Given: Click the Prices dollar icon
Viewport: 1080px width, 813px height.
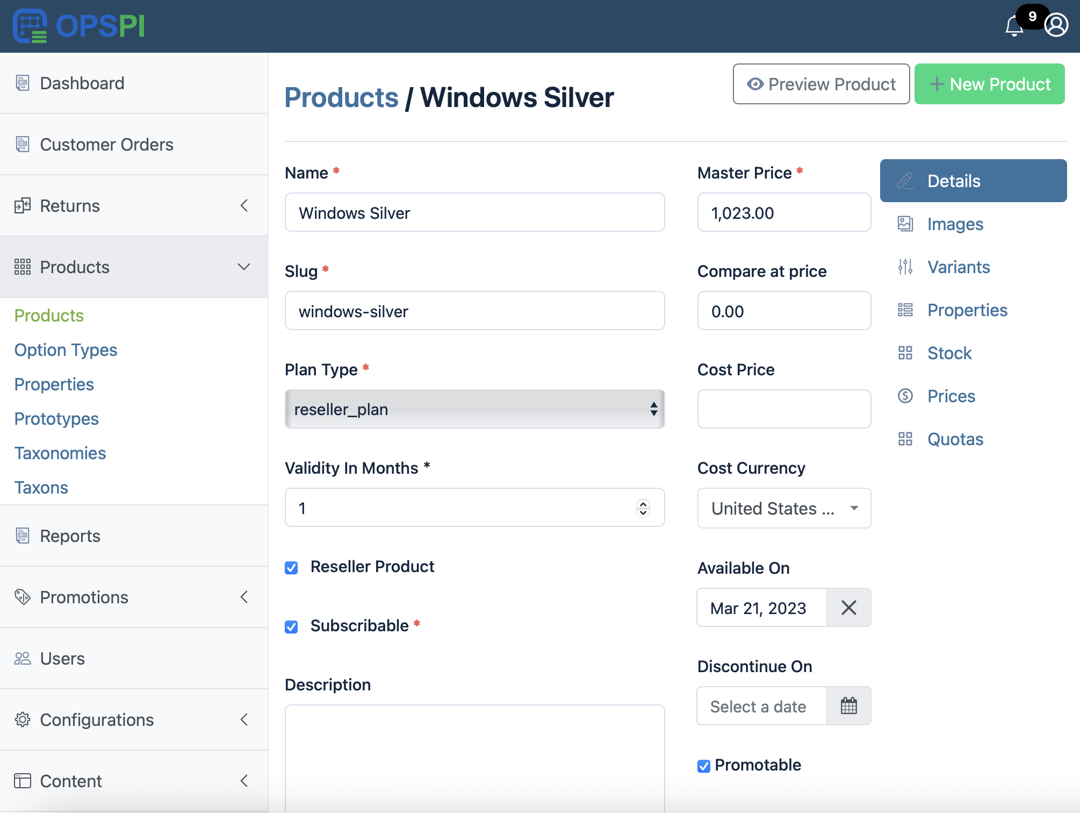Looking at the screenshot, I should pyautogui.click(x=905, y=396).
